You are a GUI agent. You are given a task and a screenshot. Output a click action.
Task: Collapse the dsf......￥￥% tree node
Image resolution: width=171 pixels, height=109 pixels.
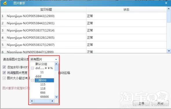tap(32, 68)
